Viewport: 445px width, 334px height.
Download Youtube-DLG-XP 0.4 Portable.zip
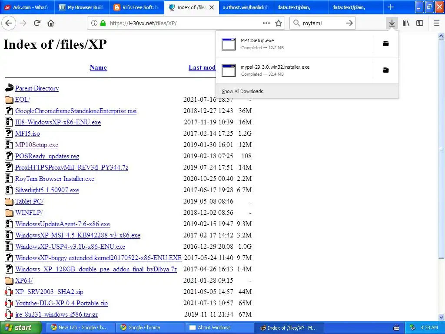pos(61,303)
